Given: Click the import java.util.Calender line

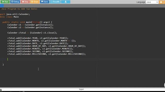Looking at the screenshot, I should pos(15,14).
